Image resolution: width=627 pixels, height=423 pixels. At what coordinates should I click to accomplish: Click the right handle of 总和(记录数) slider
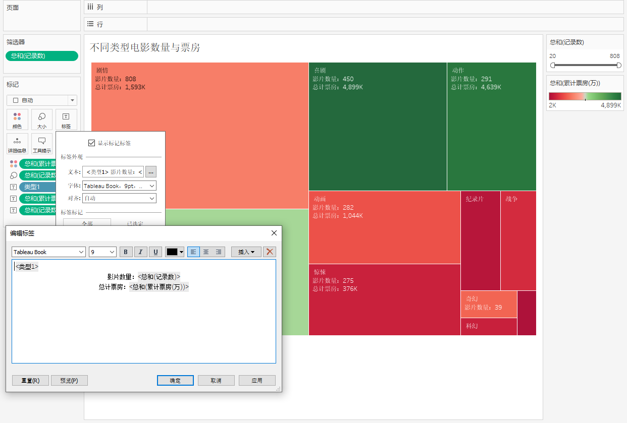coord(619,65)
